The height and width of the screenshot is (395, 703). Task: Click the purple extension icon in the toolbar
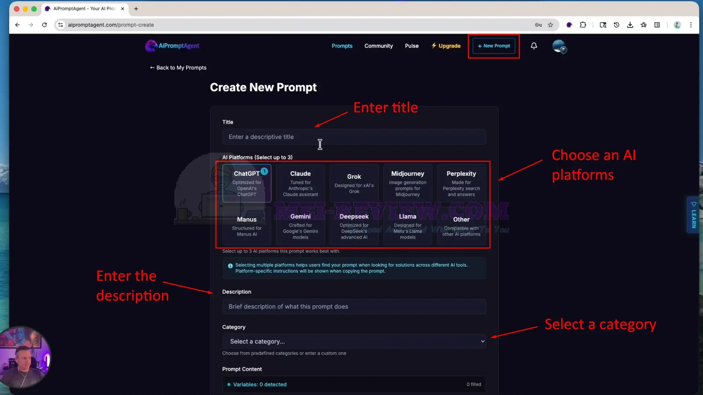point(569,25)
